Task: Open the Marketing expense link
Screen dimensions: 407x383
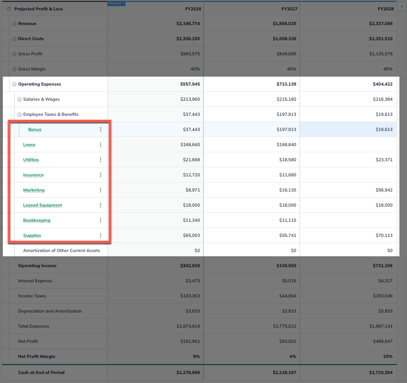Action: (34, 190)
